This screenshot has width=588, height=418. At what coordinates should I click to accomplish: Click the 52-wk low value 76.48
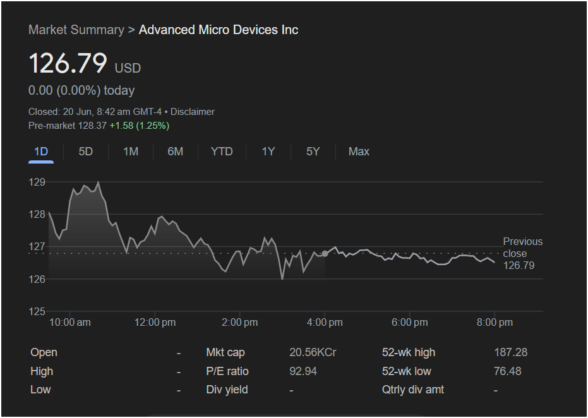[507, 371]
